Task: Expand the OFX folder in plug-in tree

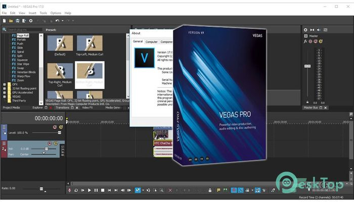Action: pos(4,84)
